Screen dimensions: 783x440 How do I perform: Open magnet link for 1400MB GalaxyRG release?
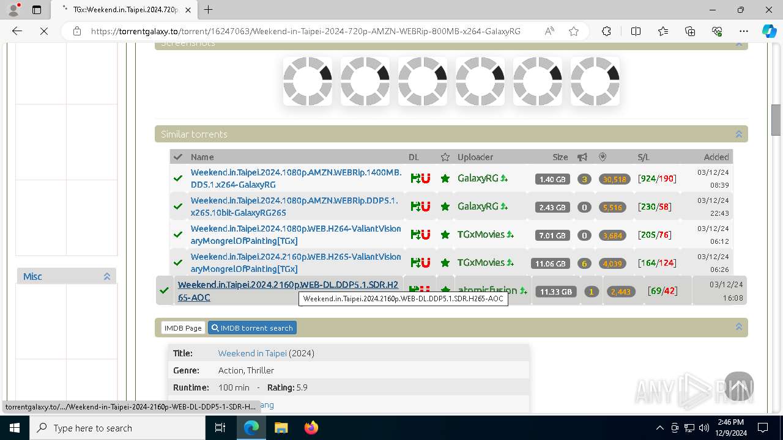tap(425, 178)
